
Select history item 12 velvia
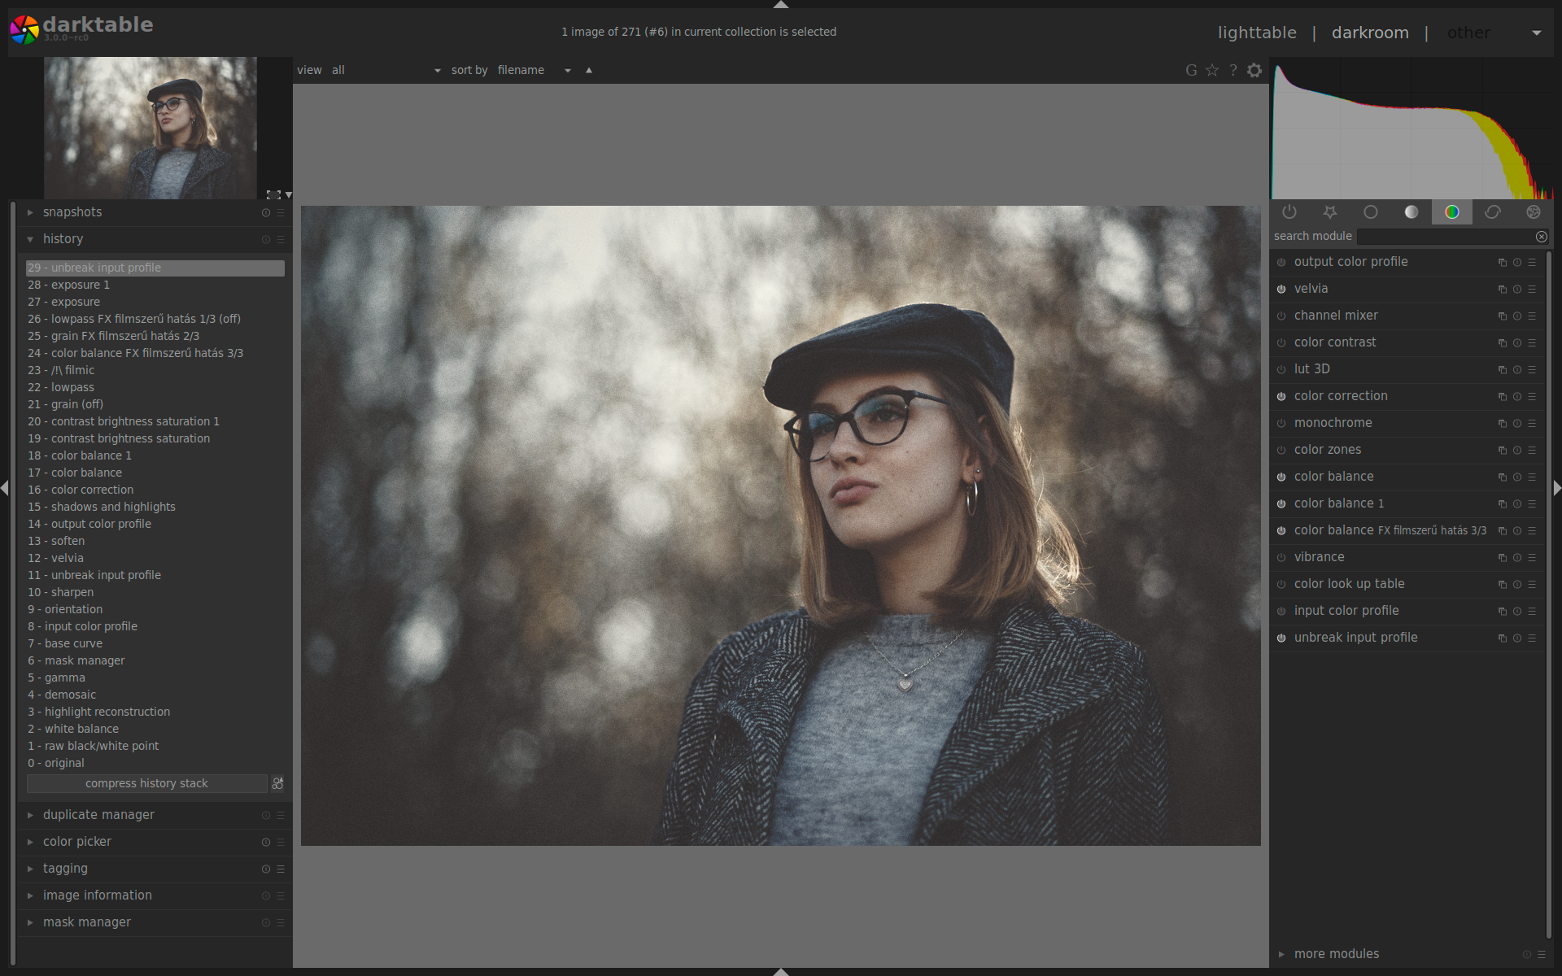pos(155,558)
